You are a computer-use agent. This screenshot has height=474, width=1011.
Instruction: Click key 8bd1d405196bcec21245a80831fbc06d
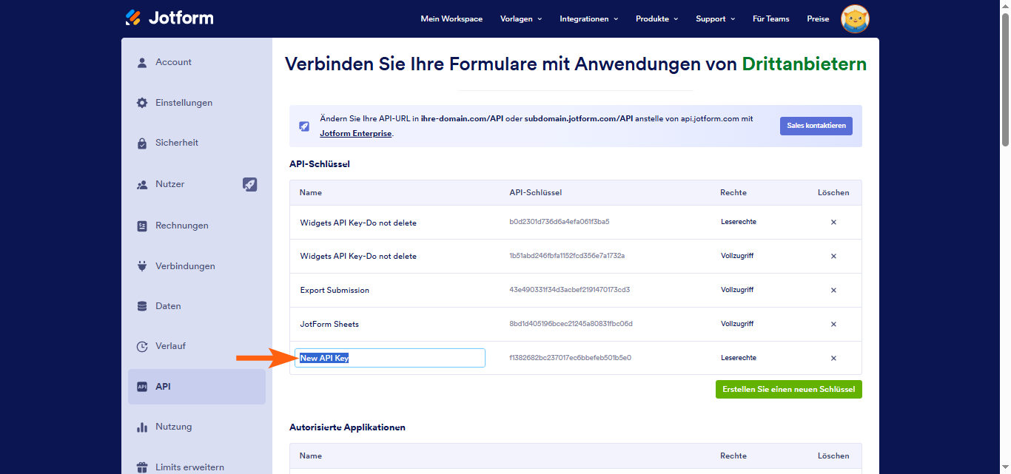(571, 324)
